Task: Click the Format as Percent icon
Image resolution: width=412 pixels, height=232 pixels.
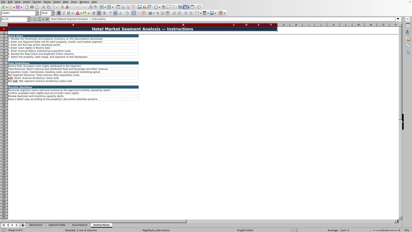Action: click(x=158, y=13)
